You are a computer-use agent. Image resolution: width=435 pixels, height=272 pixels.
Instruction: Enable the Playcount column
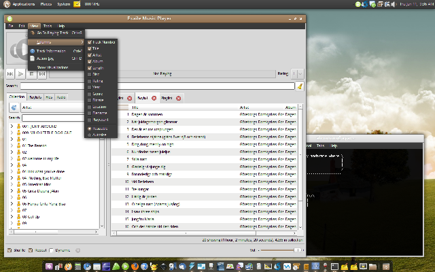tap(89, 120)
